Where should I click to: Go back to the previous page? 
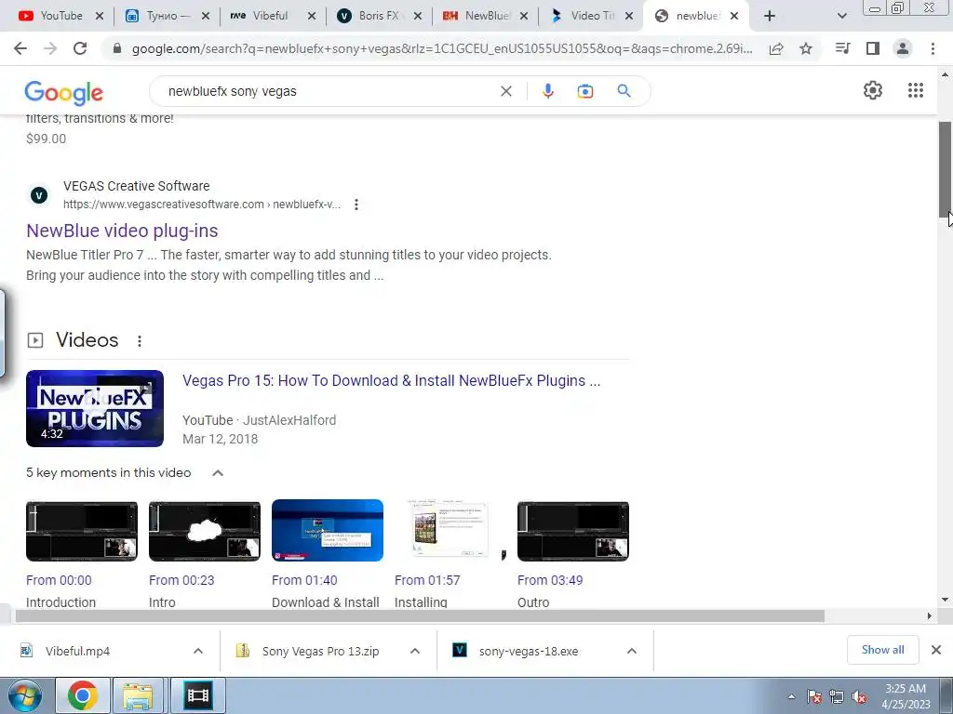tap(20, 48)
